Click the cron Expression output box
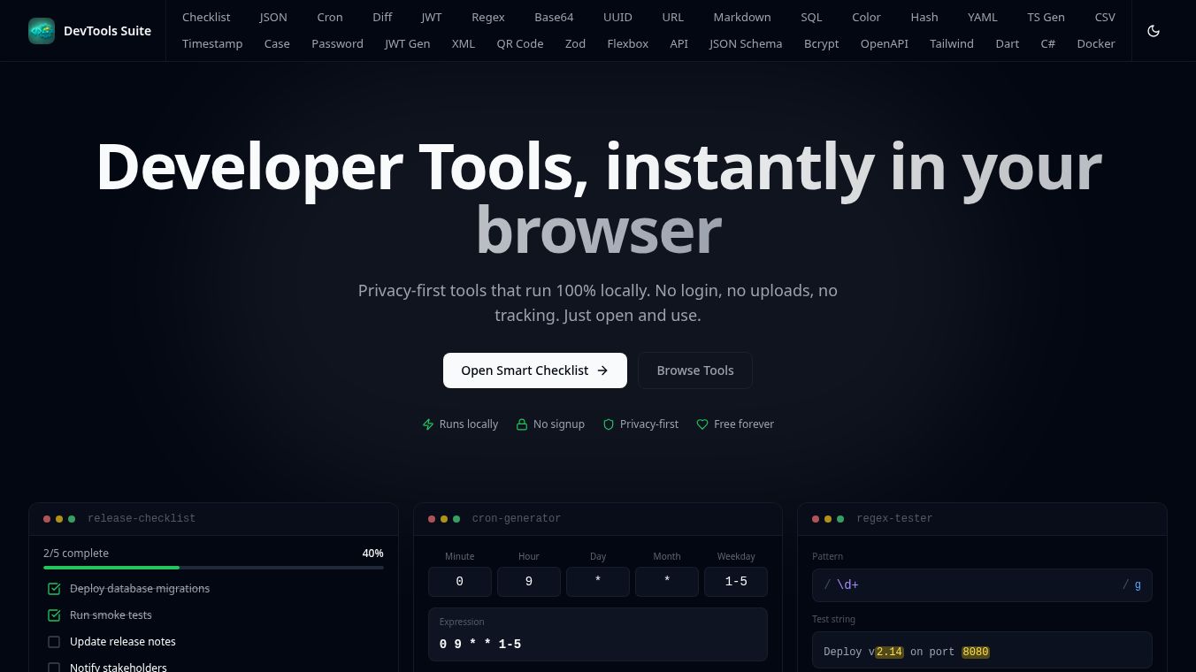The height and width of the screenshot is (672, 1196). coord(598,634)
